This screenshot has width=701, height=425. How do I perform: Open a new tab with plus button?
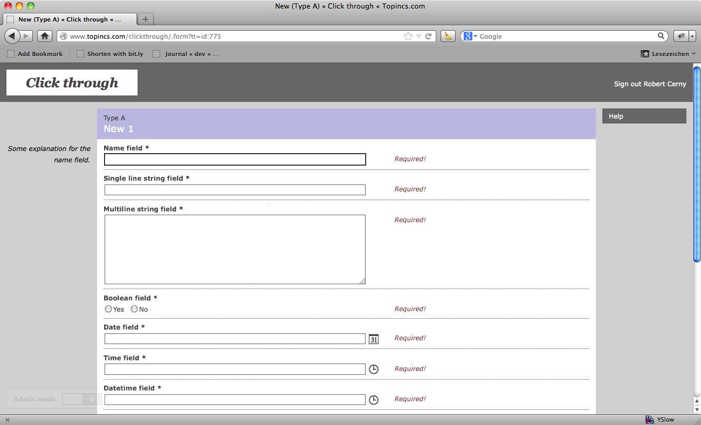point(145,19)
